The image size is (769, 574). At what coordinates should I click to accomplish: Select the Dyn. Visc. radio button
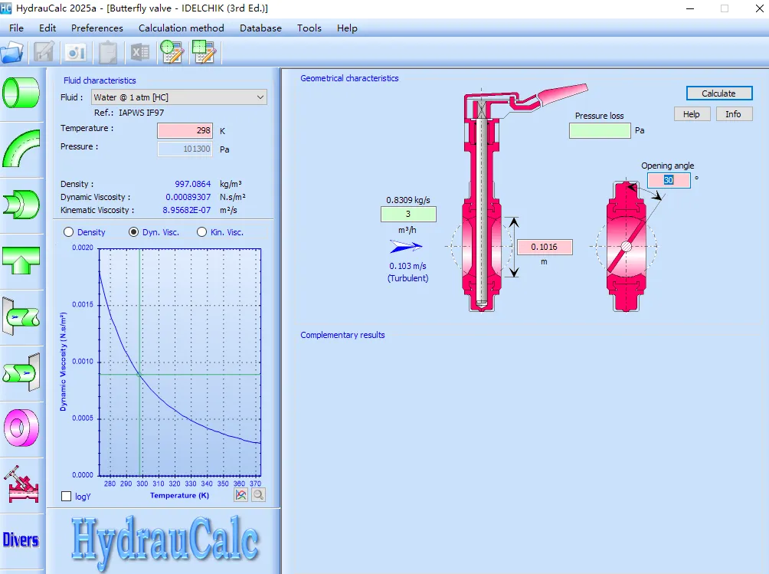coord(133,232)
